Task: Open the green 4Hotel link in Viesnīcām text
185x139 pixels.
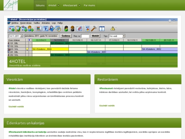Action: 12,88
